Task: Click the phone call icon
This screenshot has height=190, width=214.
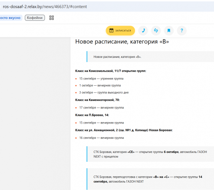Action: pyautogui.click(x=143, y=30)
